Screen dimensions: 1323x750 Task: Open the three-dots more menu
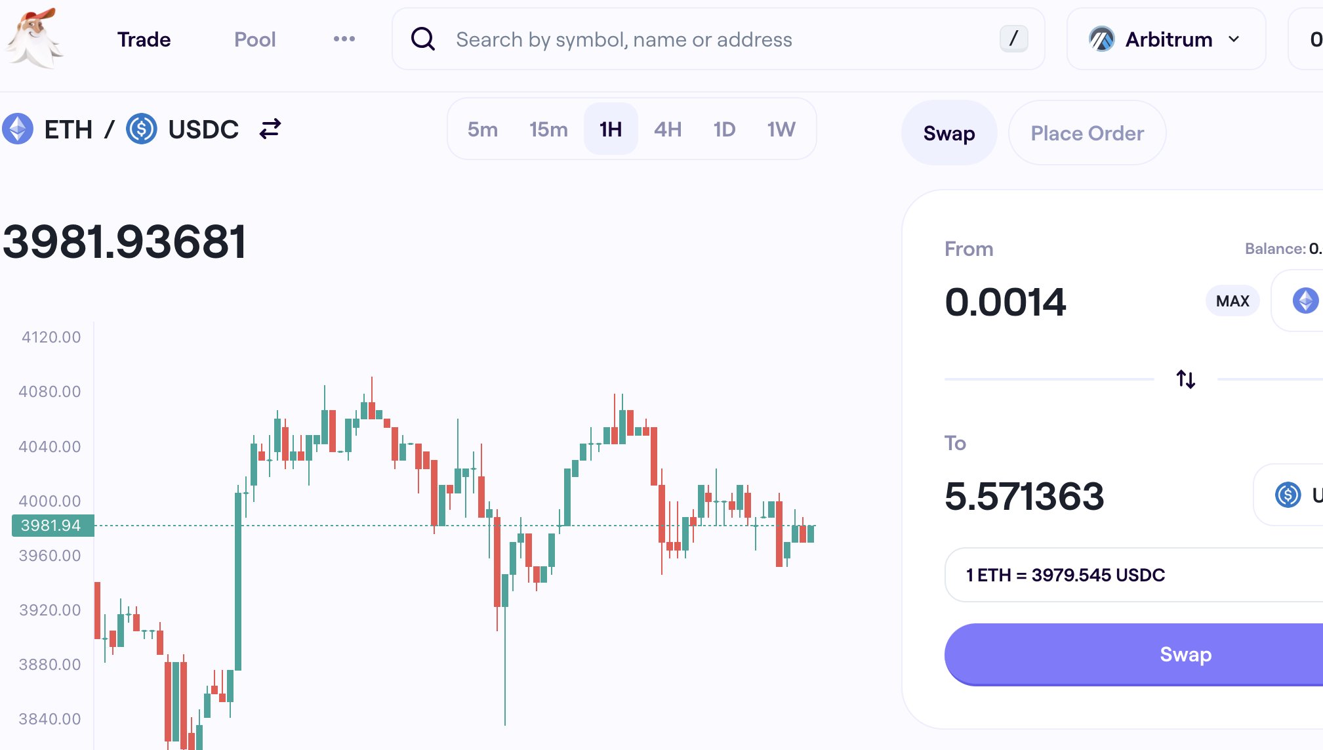click(x=344, y=39)
